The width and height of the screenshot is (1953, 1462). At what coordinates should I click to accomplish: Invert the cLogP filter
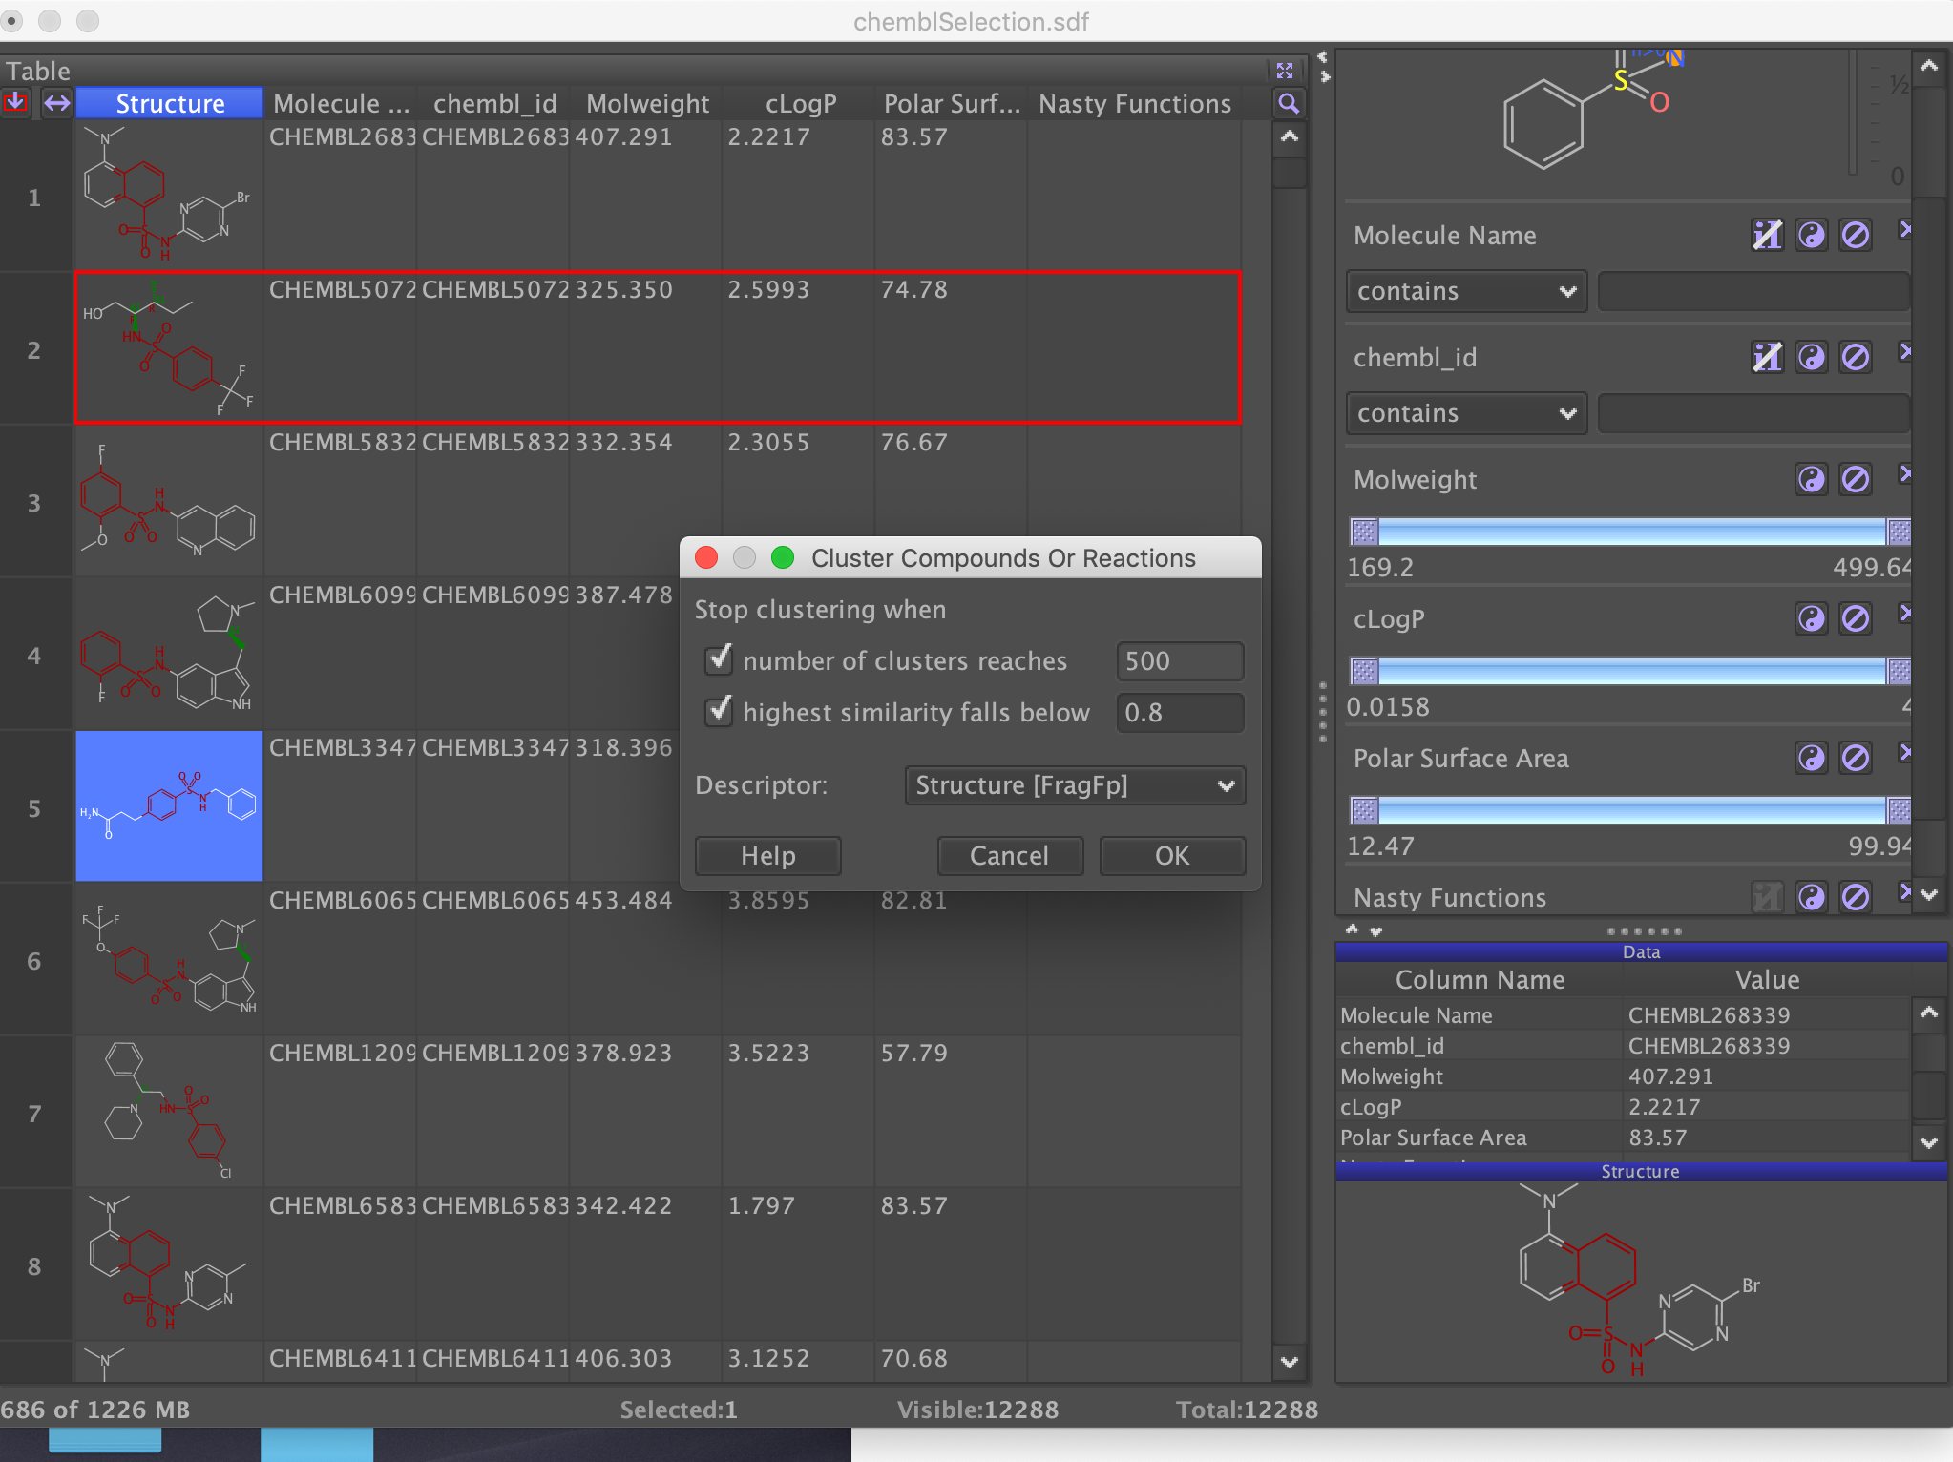coord(1811,618)
